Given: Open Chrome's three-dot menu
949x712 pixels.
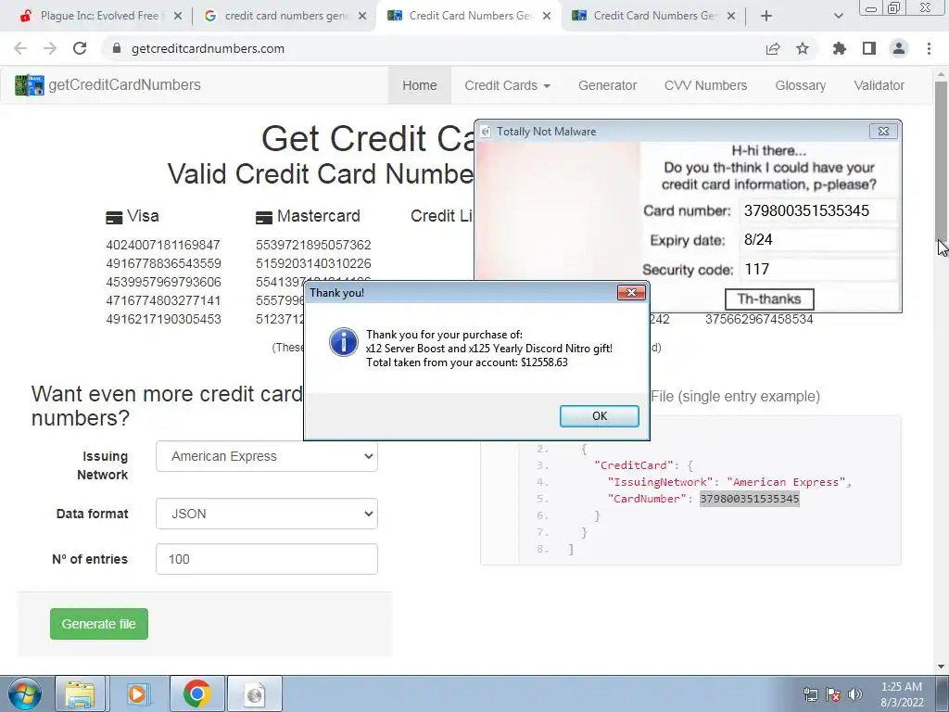Looking at the screenshot, I should point(929,48).
